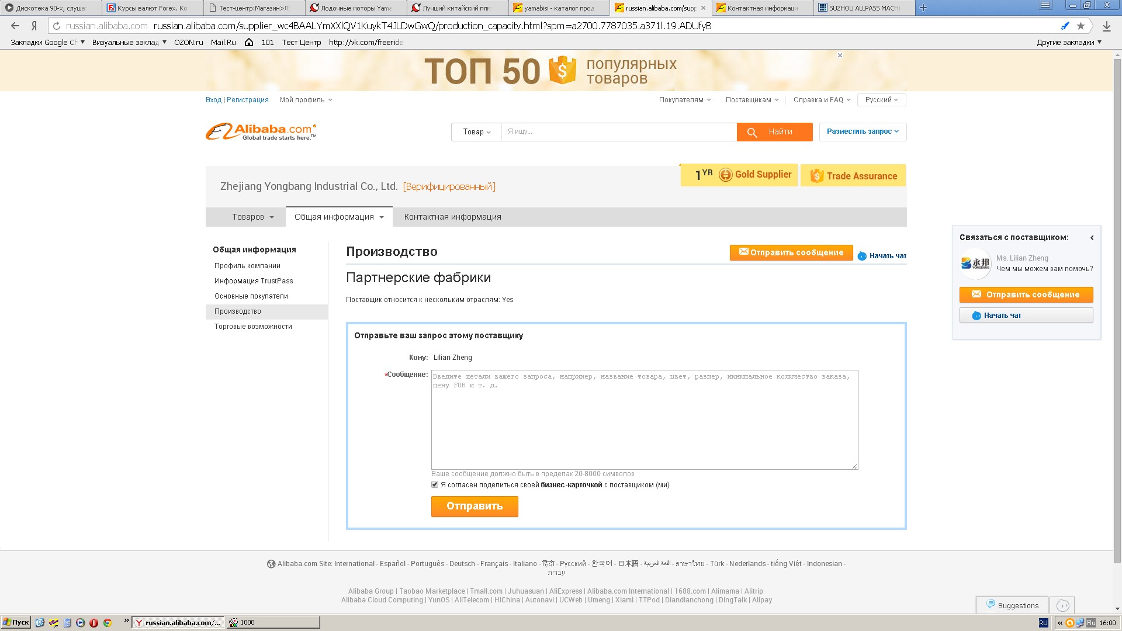Click the page vertical scrollbar
1122x631 pixels.
tap(1117, 310)
